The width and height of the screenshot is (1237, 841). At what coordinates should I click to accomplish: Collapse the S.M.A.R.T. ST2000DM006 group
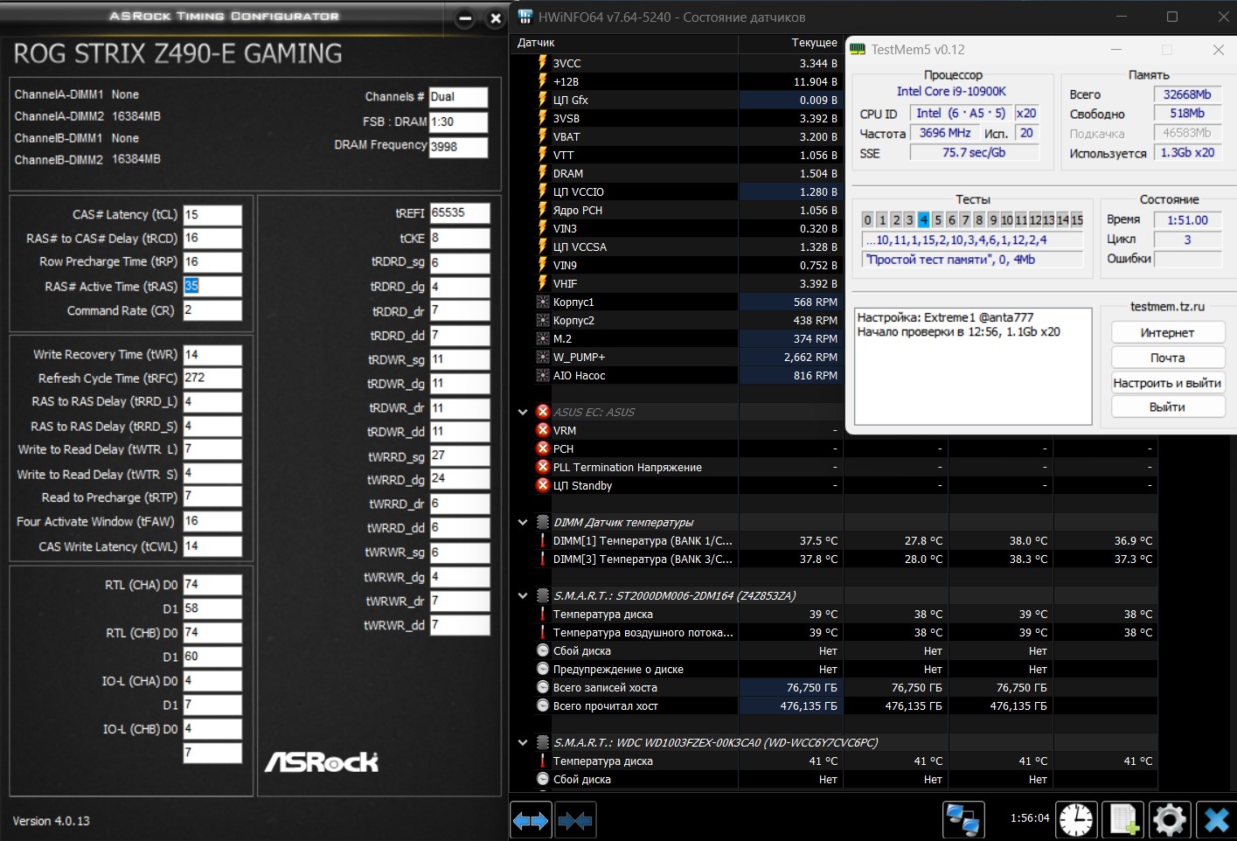click(523, 595)
